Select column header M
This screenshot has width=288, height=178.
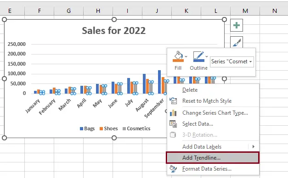245,11
